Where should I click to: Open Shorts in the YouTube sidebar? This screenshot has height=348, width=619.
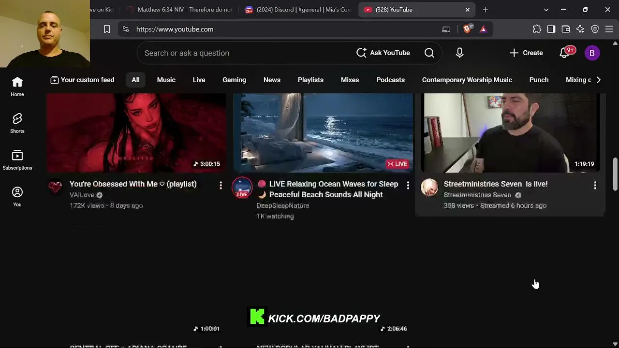[17, 124]
